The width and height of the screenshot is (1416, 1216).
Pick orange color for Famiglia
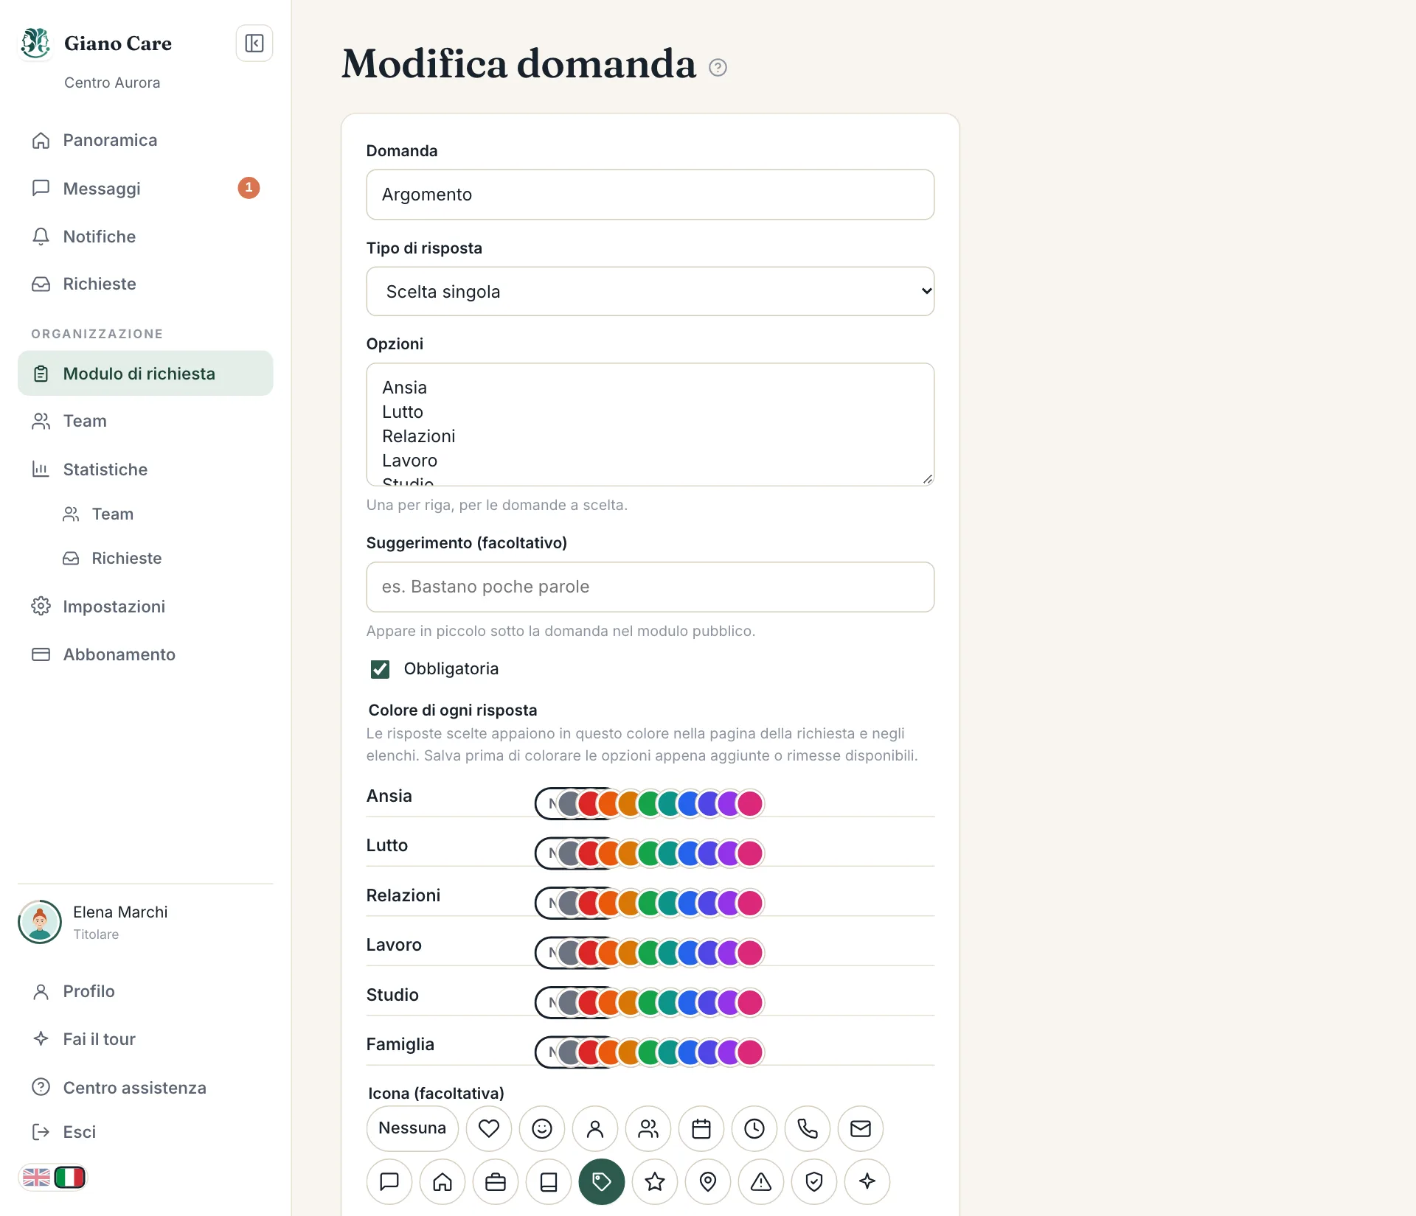tap(609, 1052)
